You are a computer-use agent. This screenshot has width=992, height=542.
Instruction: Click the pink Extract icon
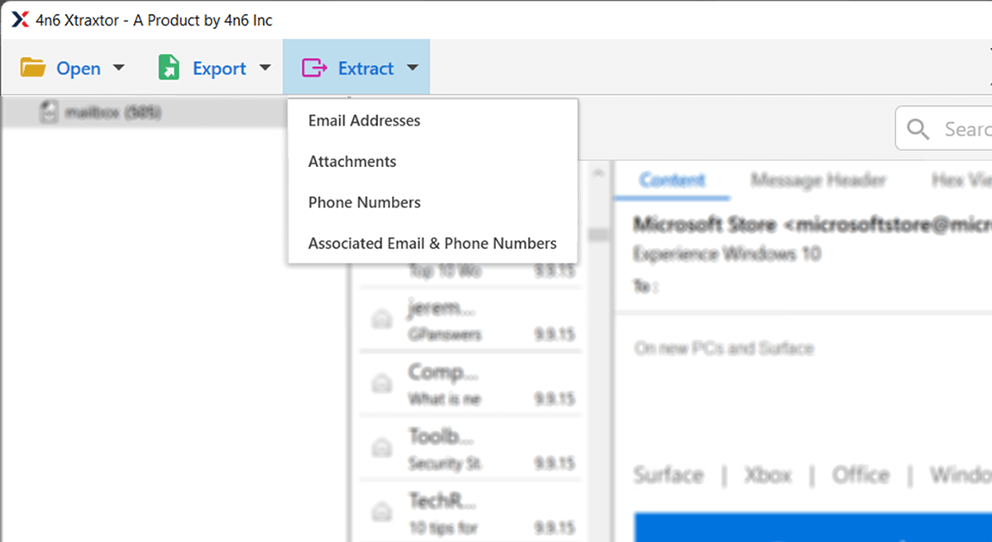click(x=314, y=68)
